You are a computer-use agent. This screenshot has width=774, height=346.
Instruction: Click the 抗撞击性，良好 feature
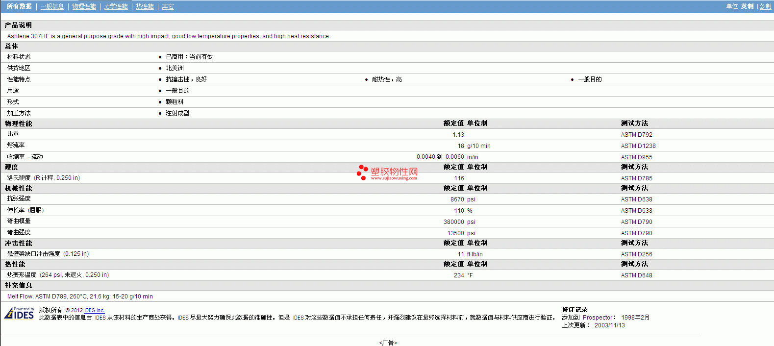point(186,79)
